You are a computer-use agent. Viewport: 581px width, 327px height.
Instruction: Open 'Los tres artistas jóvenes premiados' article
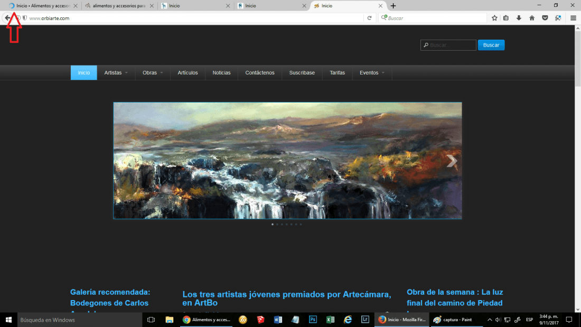(286, 298)
